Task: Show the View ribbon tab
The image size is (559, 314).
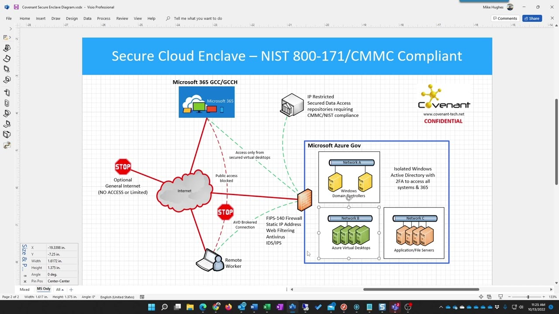Action: (138, 18)
